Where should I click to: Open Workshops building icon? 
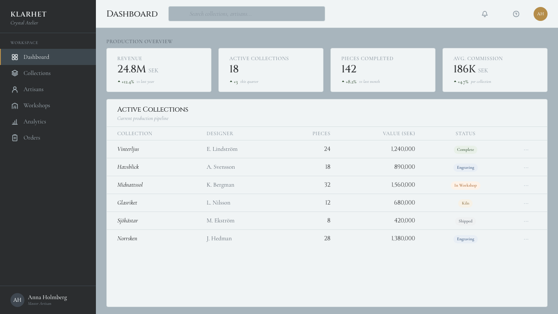tap(15, 106)
